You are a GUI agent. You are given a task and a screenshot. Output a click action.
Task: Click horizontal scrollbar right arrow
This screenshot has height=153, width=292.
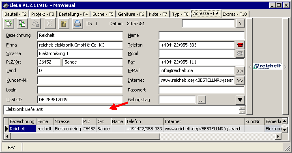tap(278, 136)
